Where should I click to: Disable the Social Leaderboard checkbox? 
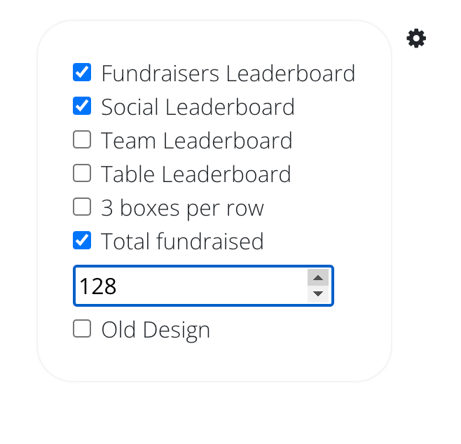[x=82, y=106]
